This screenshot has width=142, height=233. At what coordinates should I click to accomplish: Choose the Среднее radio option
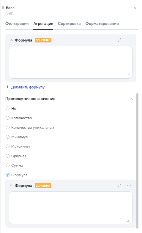[x=8, y=156]
